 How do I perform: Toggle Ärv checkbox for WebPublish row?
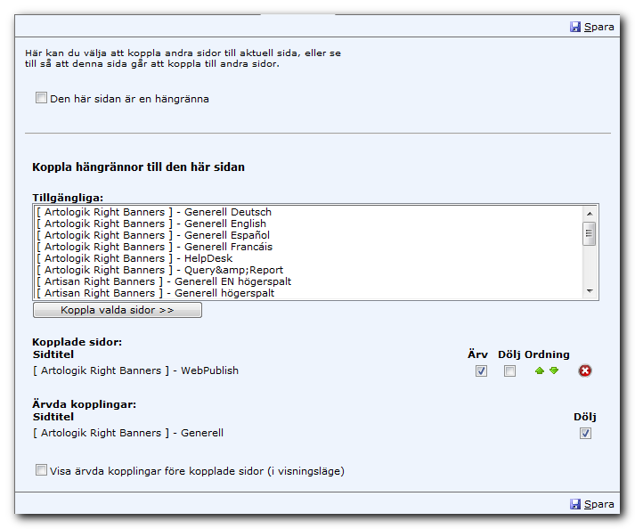(x=481, y=371)
